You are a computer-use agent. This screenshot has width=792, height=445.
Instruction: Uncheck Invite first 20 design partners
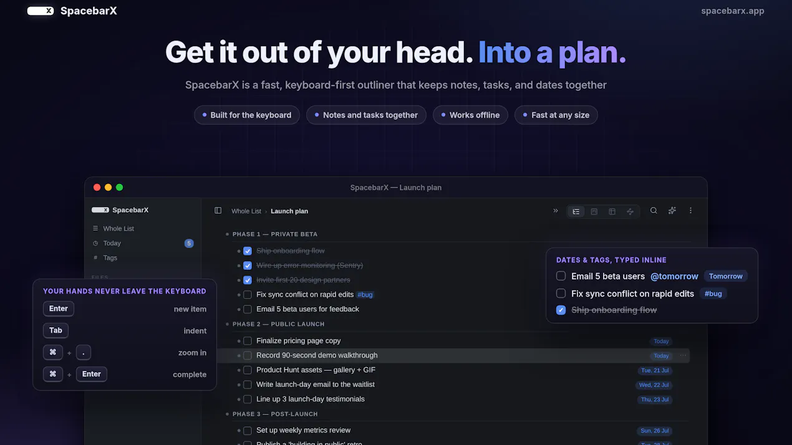pos(248,280)
